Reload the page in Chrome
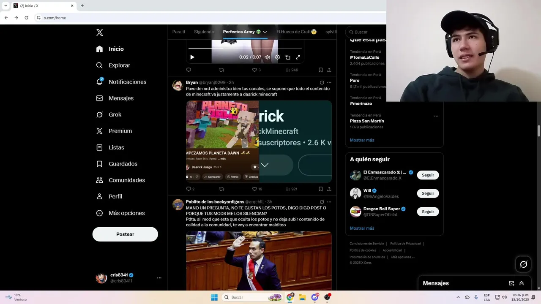The width and height of the screenshot is (541, 304). click(26, 18)
